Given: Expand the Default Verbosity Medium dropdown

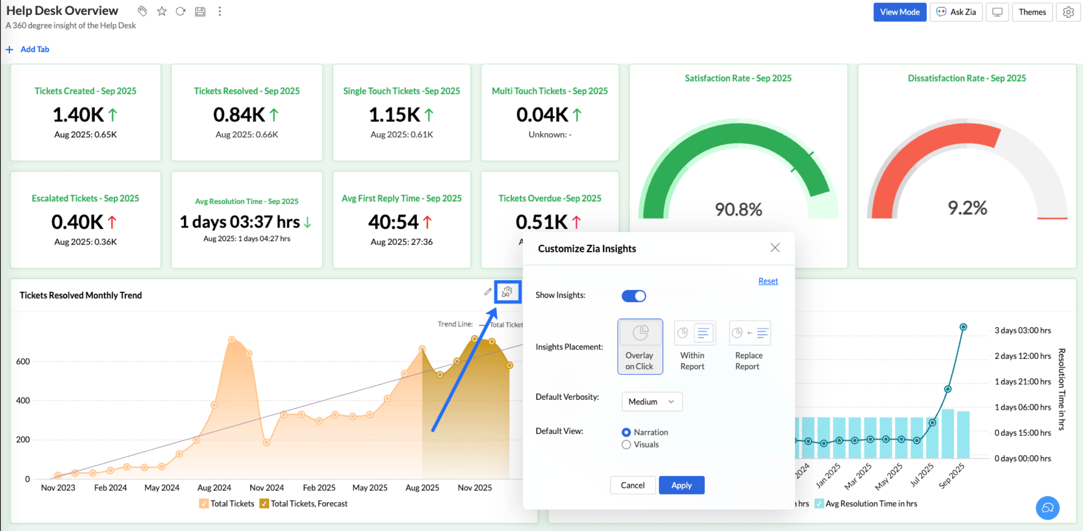Looking at the screenshot, I should tap(651, 402).
